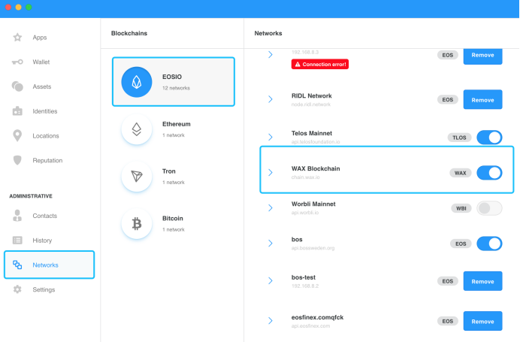This screenshot has height=342, width=520.
Task: Open the Settings page
Action: (44, 289)
